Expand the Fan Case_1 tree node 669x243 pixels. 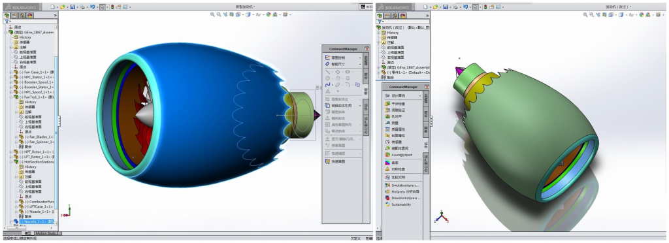coord(10,72)
